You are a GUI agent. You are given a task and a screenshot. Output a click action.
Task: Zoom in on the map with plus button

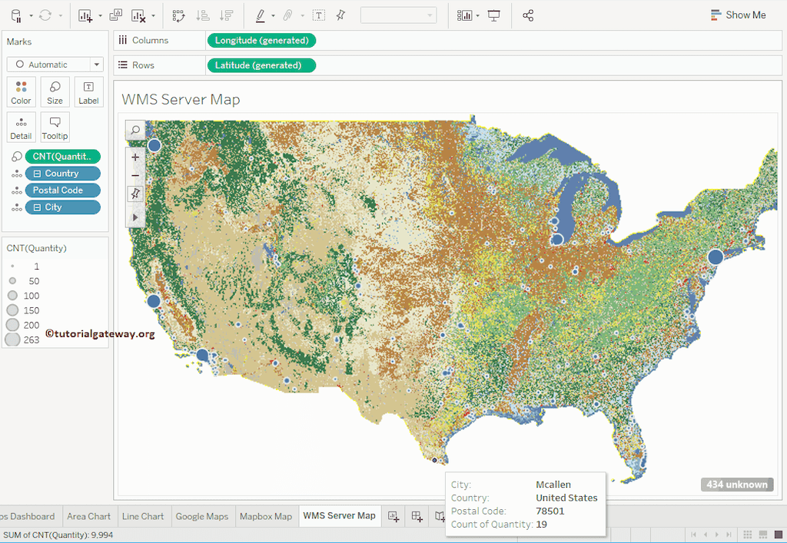point(135,157)
